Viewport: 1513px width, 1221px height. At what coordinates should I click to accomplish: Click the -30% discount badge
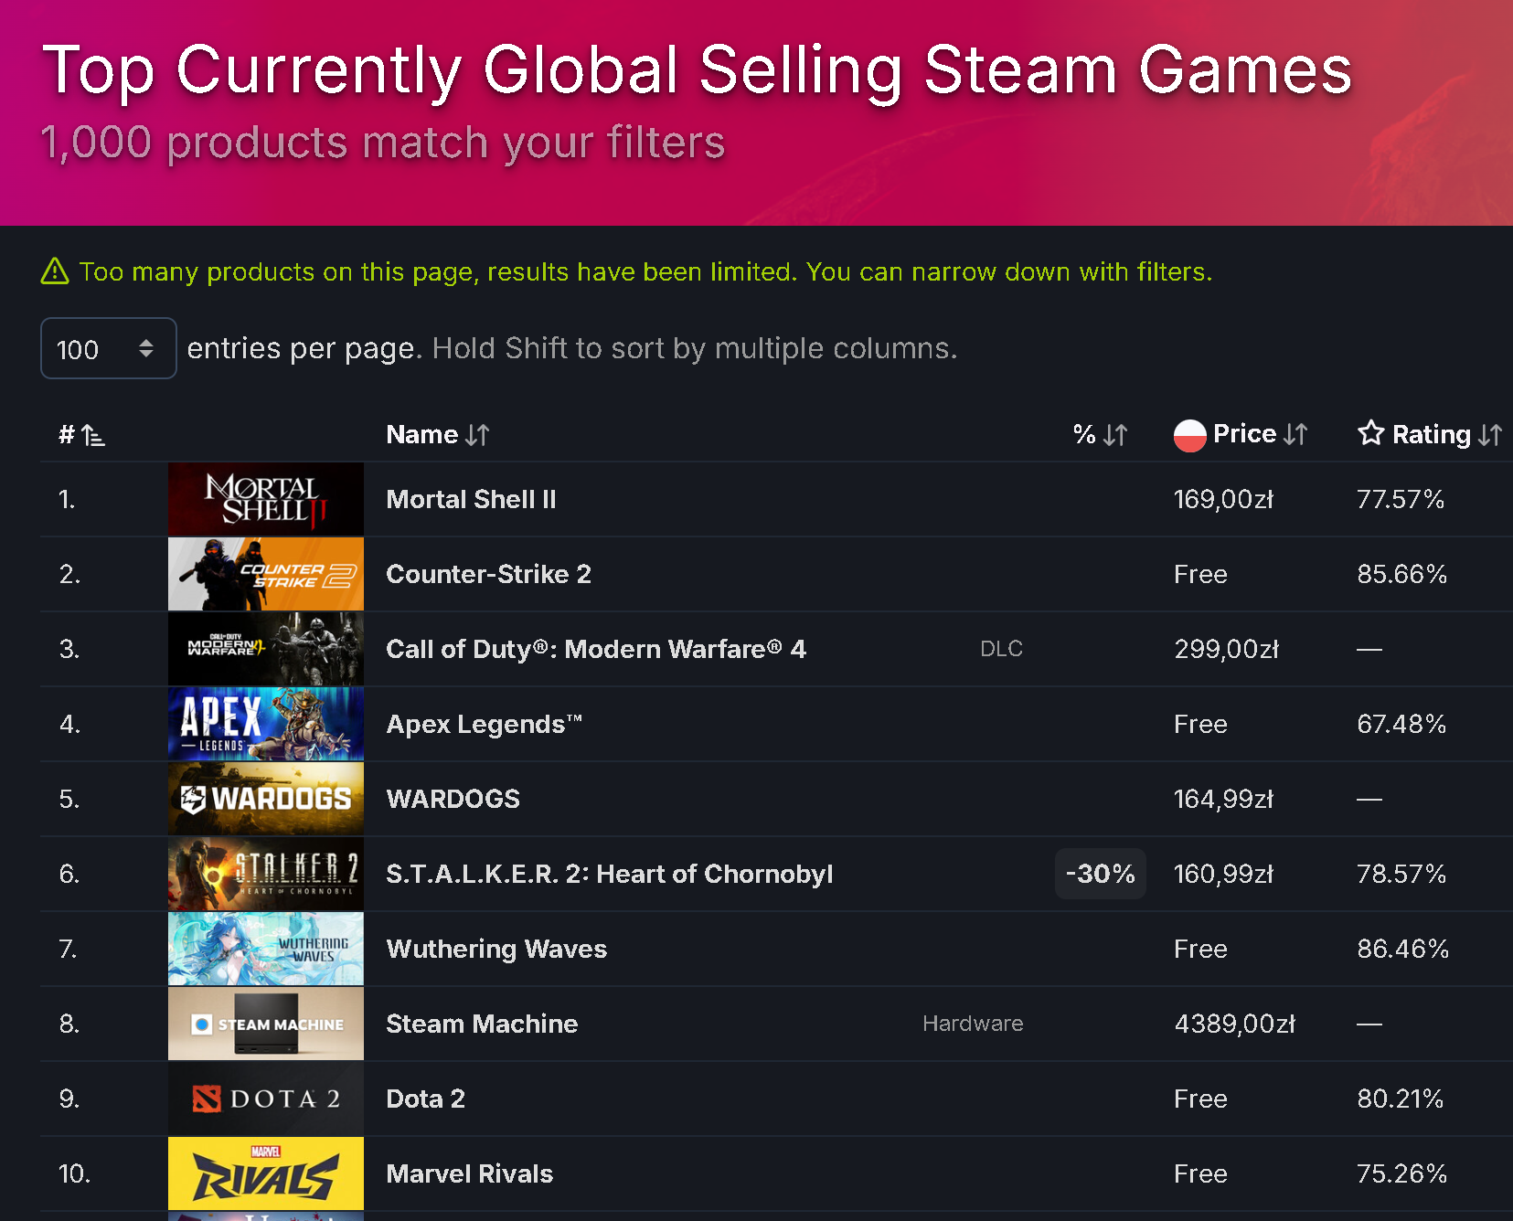tap(1100, 874)
